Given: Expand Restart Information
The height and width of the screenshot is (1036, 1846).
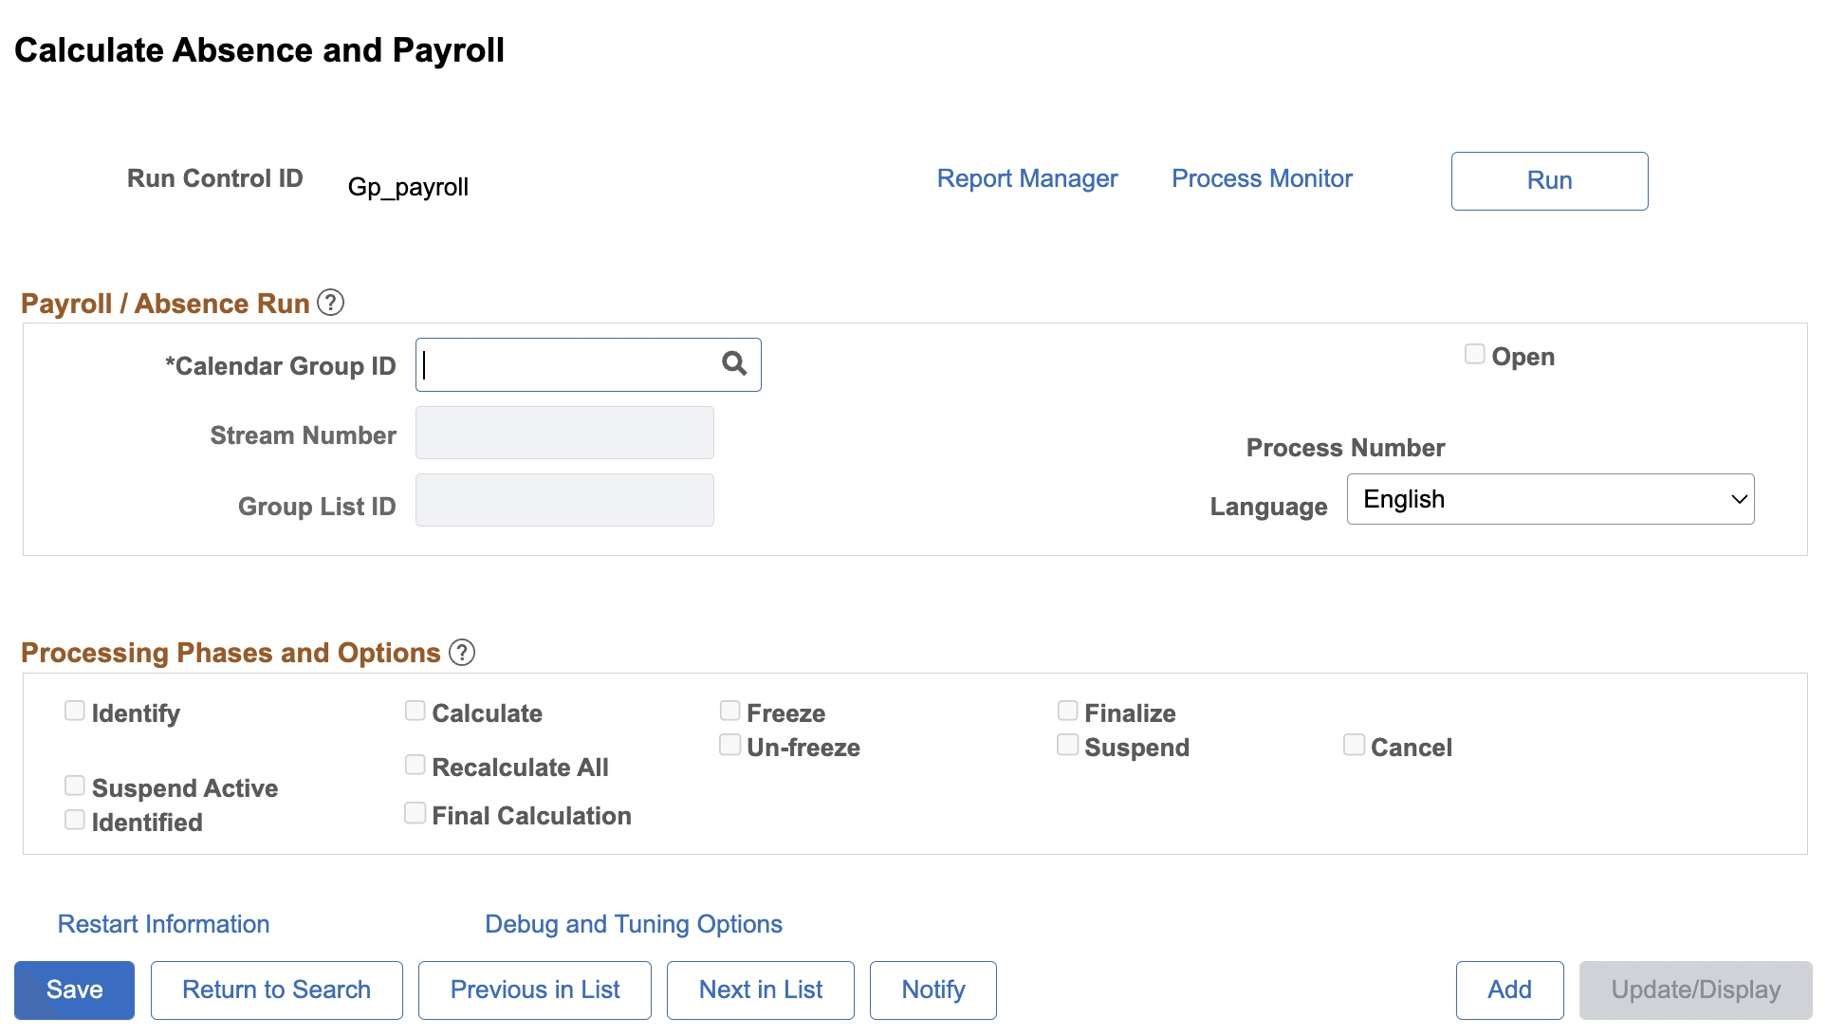Looking at the screenshot, I should (x=162, y=923).
